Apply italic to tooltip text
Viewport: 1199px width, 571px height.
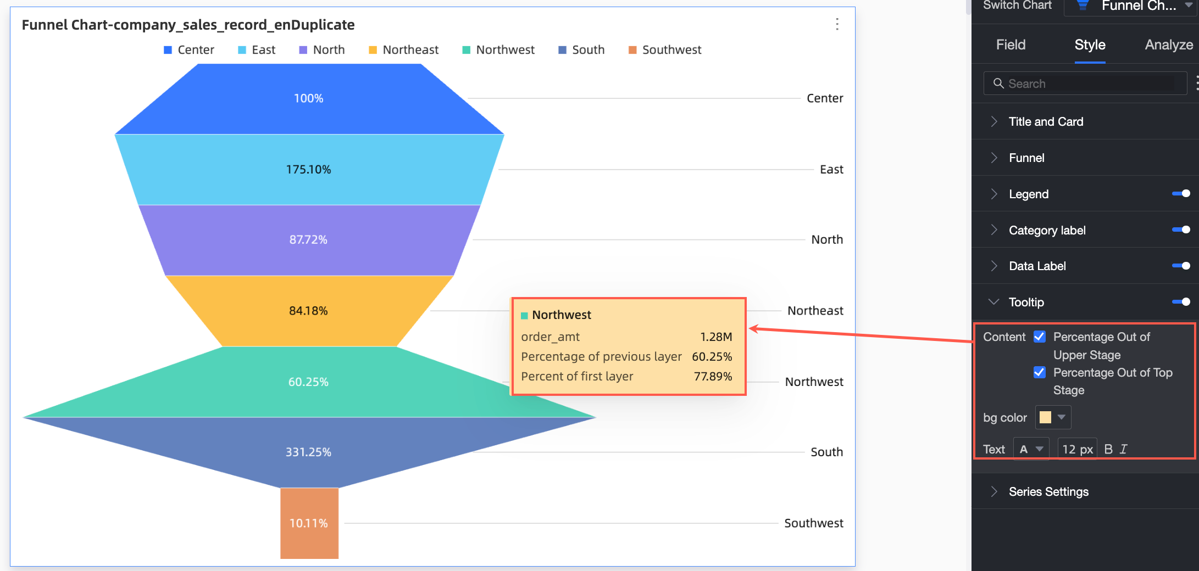(x=1124, y=449)
